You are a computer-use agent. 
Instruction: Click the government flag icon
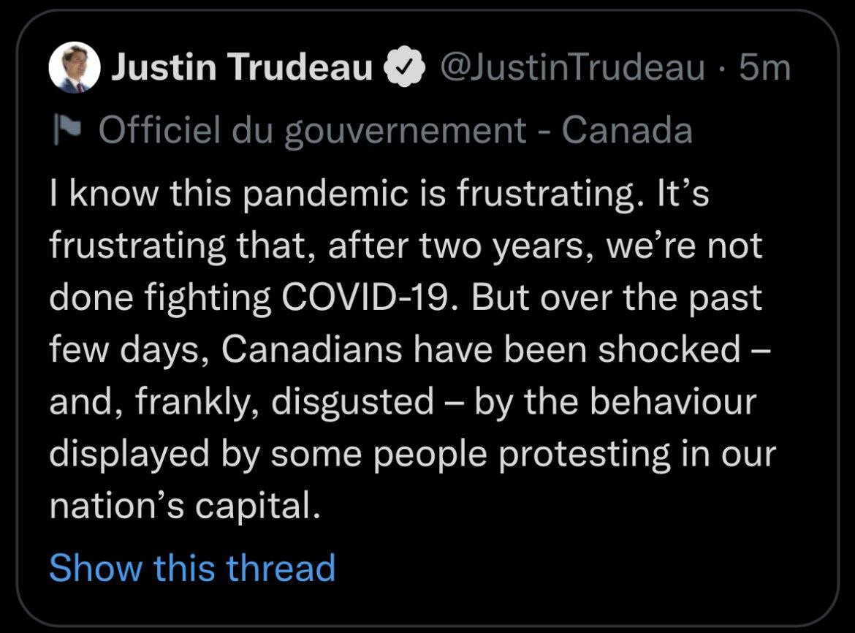(70, 132)
